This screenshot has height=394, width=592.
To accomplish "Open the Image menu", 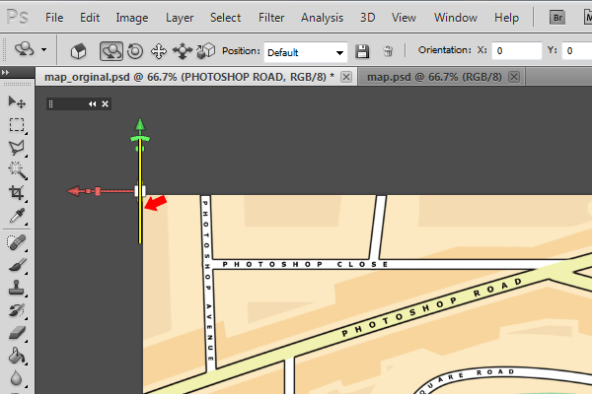I will click(x=132, y=18).
